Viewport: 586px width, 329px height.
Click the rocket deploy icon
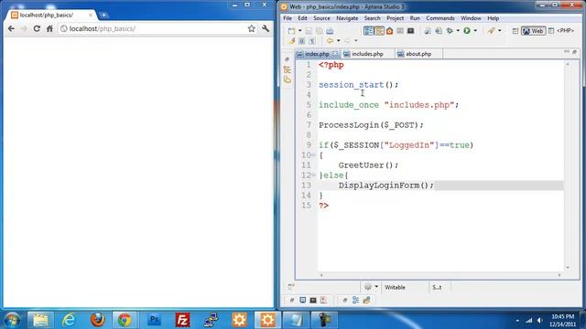pos(491,31)
